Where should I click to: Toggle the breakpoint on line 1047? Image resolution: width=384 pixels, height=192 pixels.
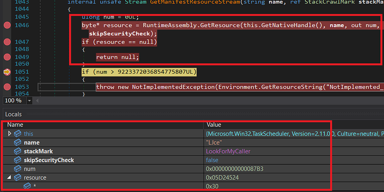[7, 42]
